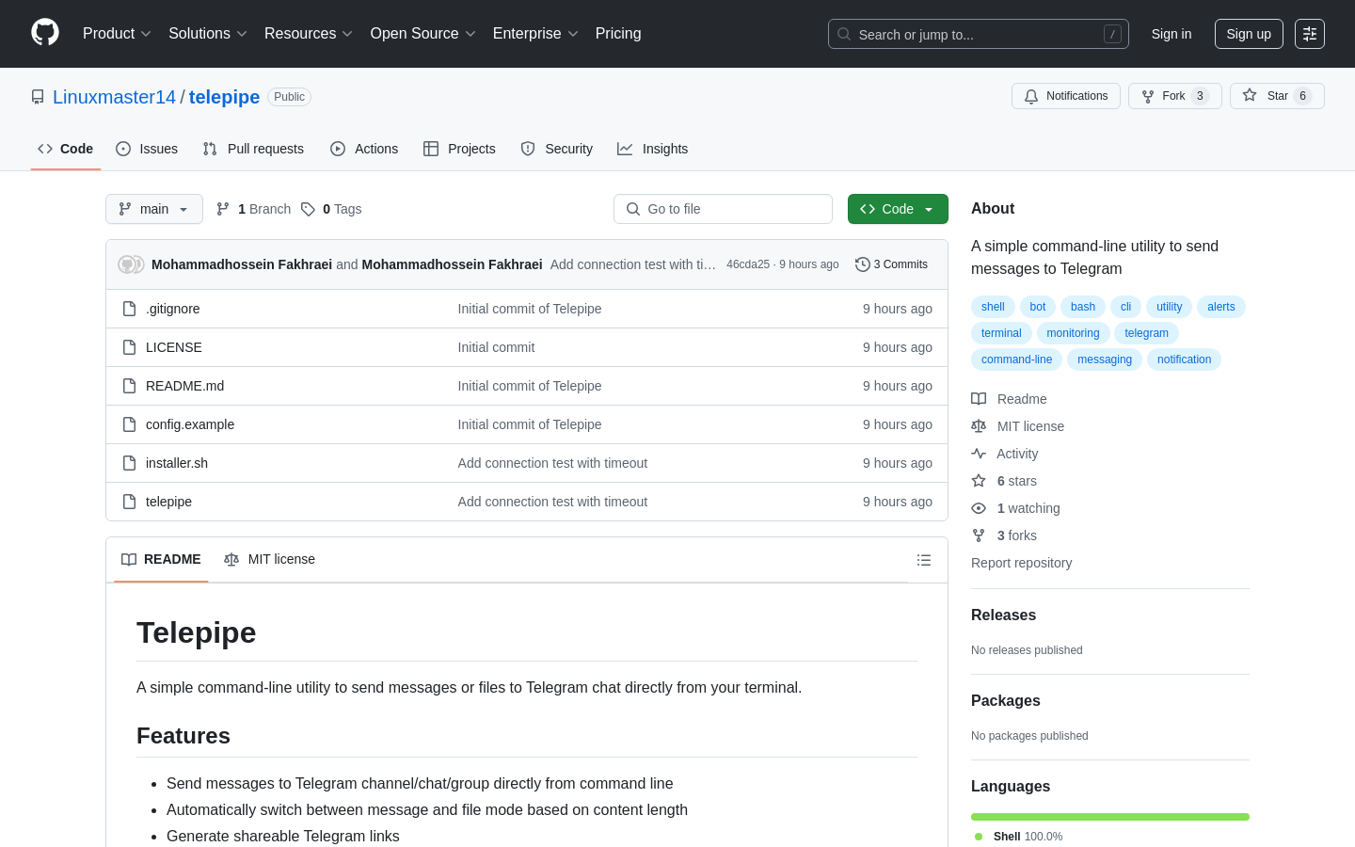
Task: Click the commit history clock icon
Action: point(862,264)
